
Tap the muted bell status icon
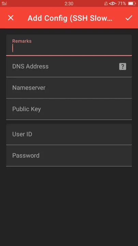(x=106, y=3)
